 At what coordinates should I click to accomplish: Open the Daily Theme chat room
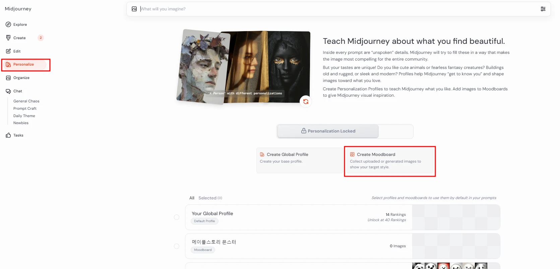tap(24, 116)
